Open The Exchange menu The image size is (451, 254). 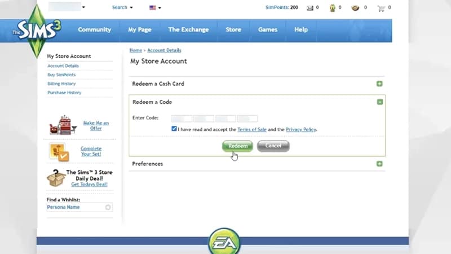point(188,30)
